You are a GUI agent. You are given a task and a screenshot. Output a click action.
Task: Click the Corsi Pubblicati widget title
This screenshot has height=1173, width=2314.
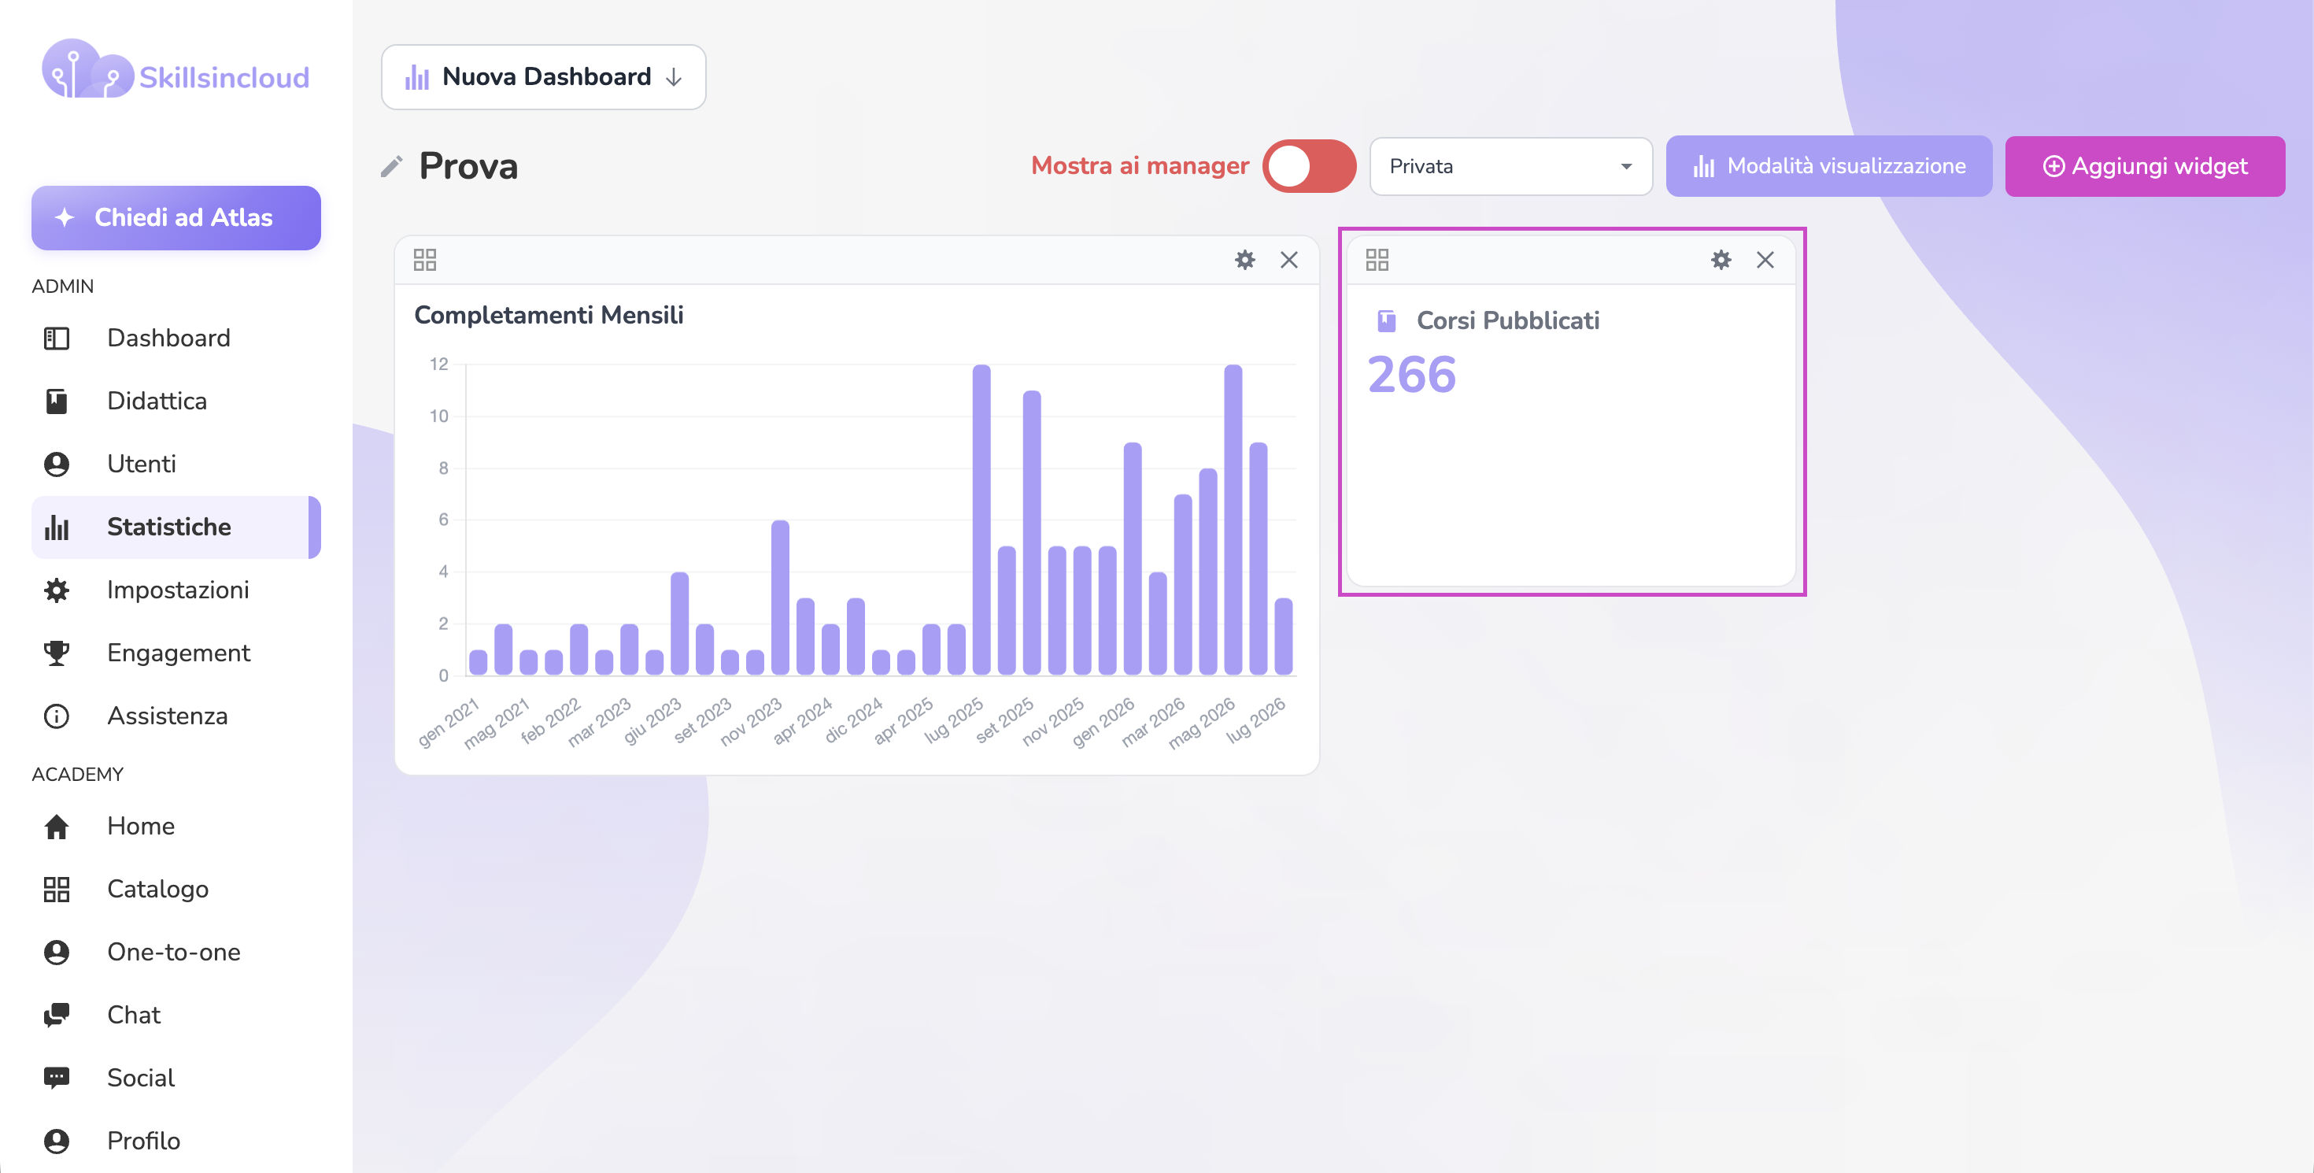1508,320
